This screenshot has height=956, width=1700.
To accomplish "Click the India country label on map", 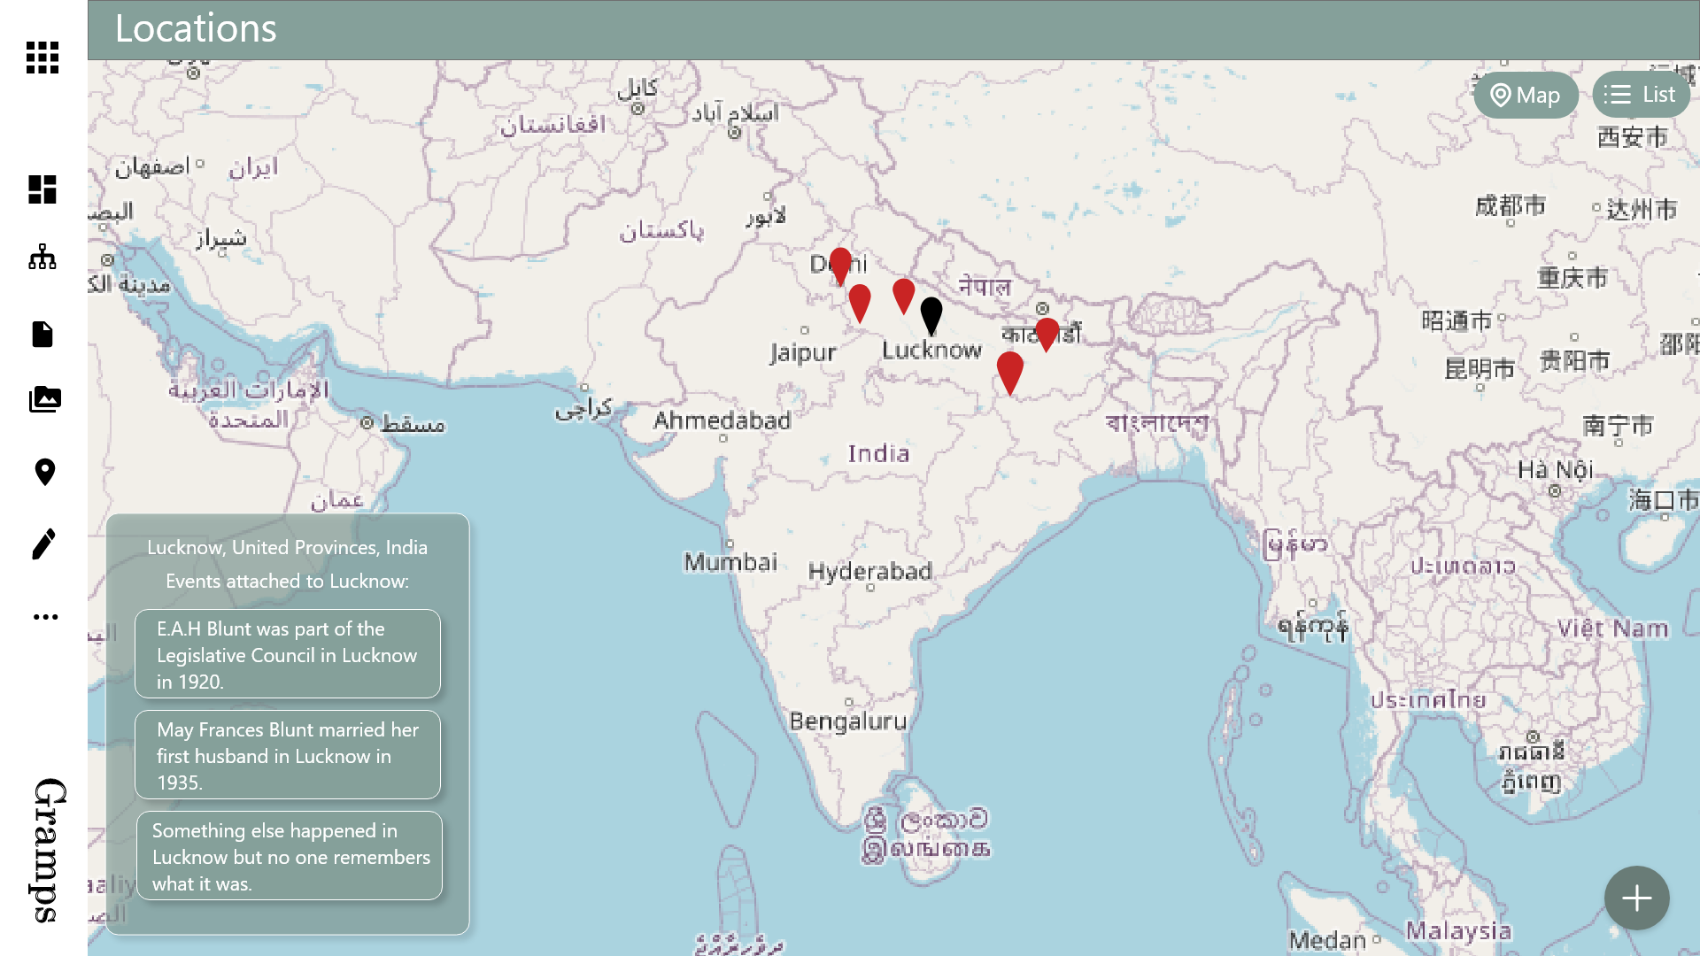I will point(878,453).
